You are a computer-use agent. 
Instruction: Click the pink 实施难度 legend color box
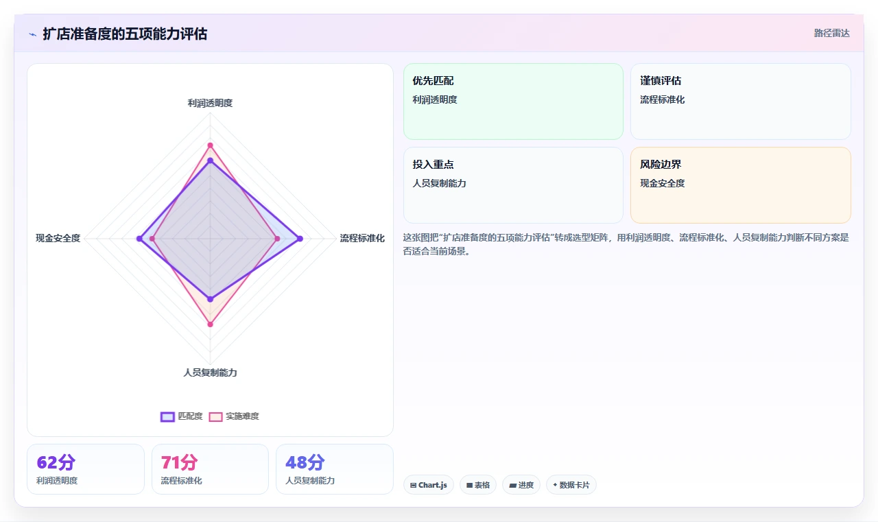click(216, 416)
